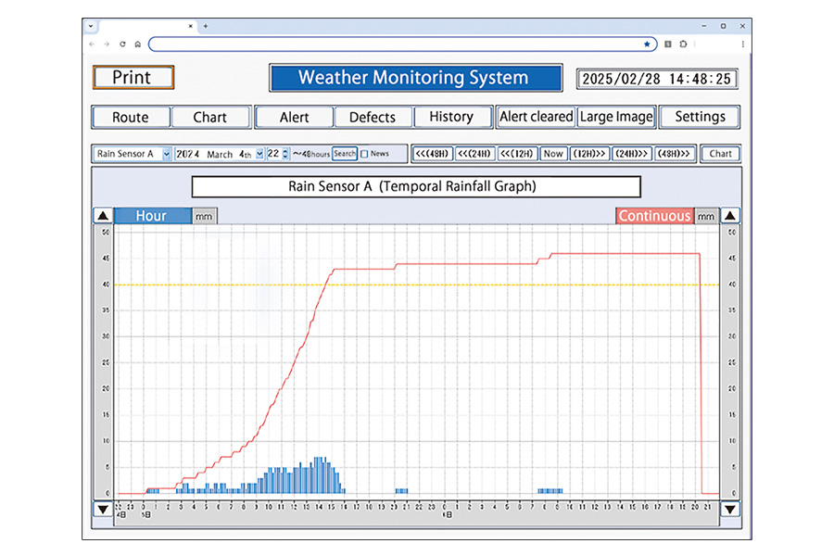
Task: Jump back 24 hours with <<(24H)
Action: (x=474, y=154)
